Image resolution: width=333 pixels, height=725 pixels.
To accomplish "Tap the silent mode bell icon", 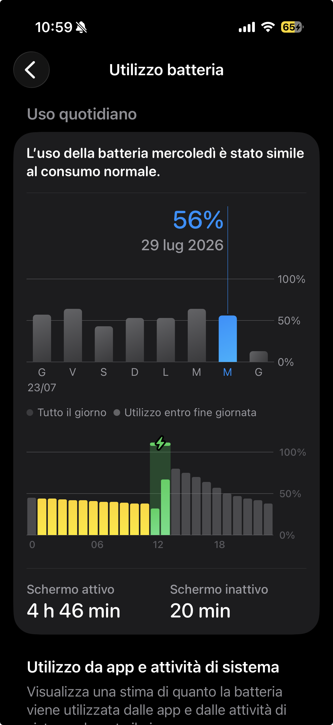I will (x=81, y=27).
